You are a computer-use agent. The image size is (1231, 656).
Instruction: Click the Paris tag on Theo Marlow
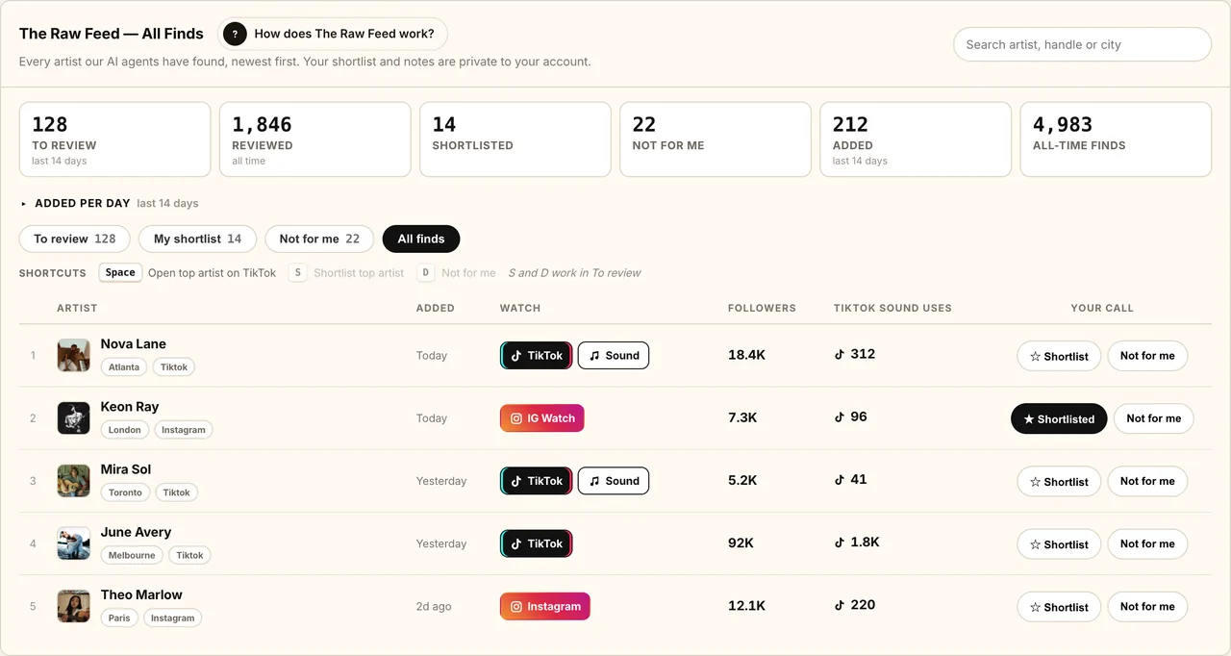[x=119, y=618]
